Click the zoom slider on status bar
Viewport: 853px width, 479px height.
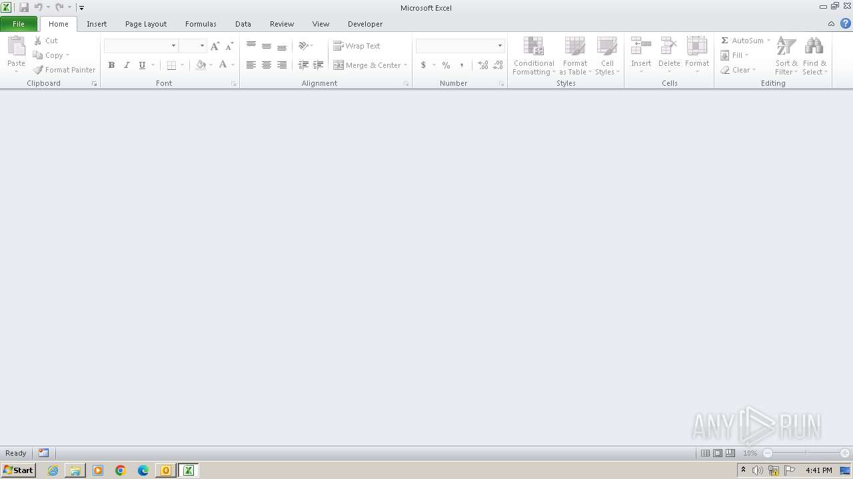806,453
